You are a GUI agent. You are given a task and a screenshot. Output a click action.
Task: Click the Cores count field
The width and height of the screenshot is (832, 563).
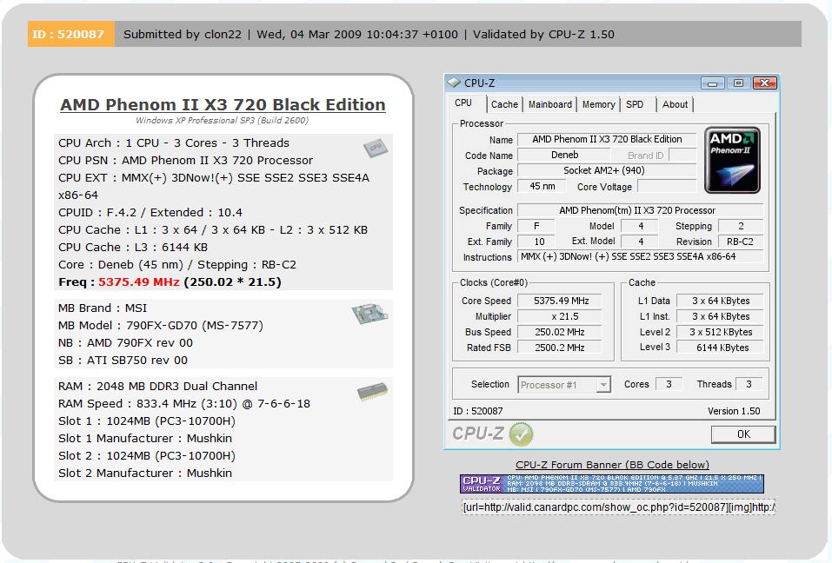(x=669, y=384)
